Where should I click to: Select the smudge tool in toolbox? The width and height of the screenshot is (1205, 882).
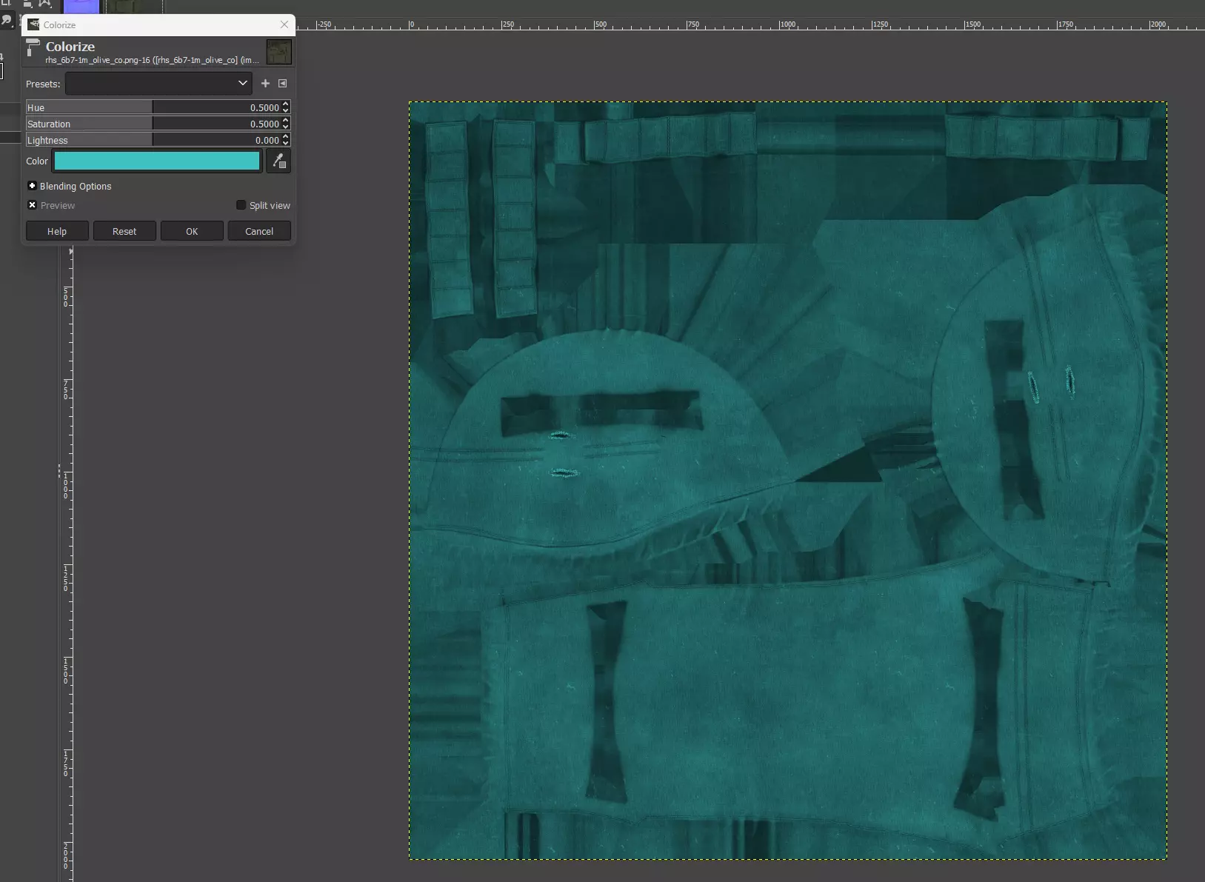[7, 20]
